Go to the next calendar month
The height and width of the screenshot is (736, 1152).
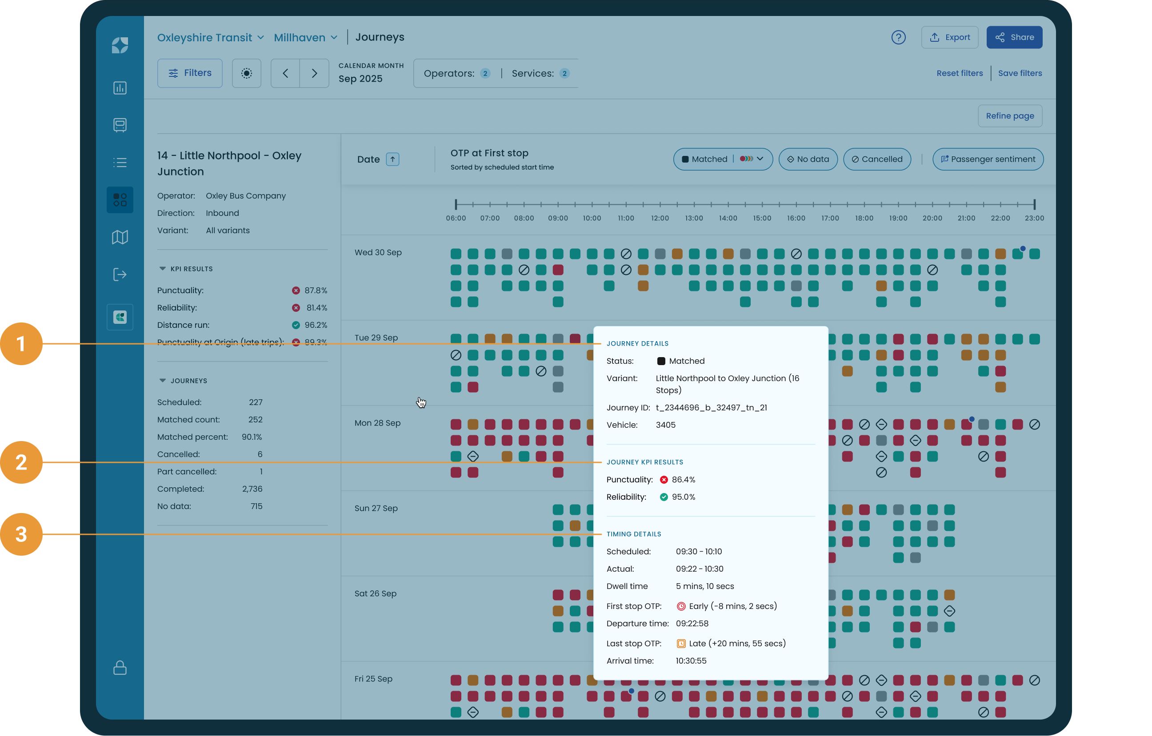point(314,73)
